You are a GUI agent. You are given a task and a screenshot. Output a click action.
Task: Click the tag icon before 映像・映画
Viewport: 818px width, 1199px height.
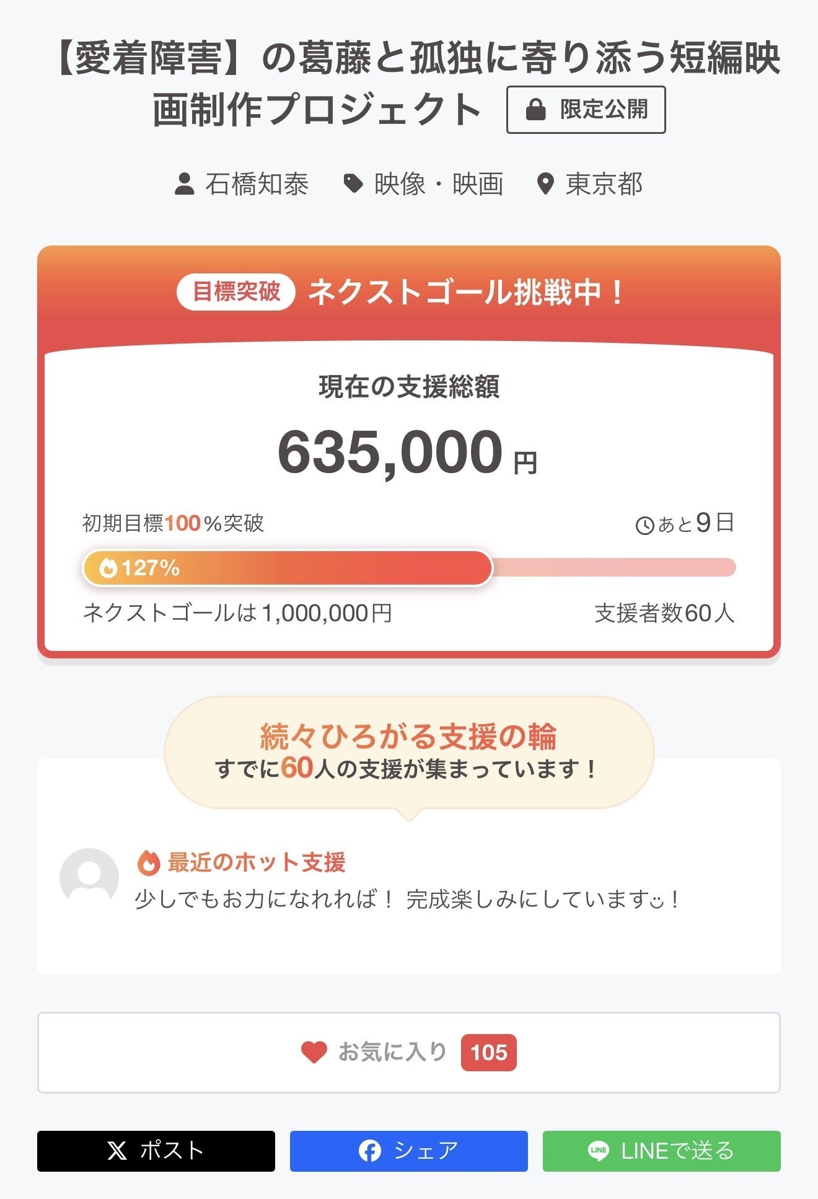tap(353, 184)
